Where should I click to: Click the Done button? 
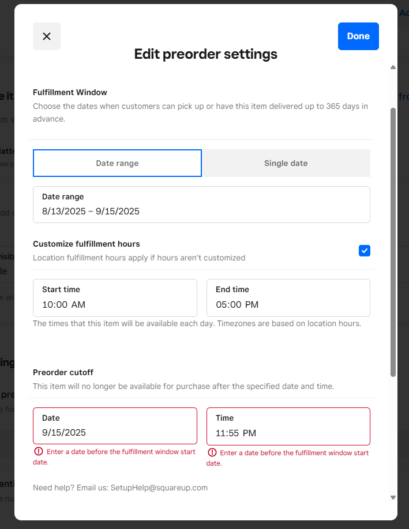point(358,36)
